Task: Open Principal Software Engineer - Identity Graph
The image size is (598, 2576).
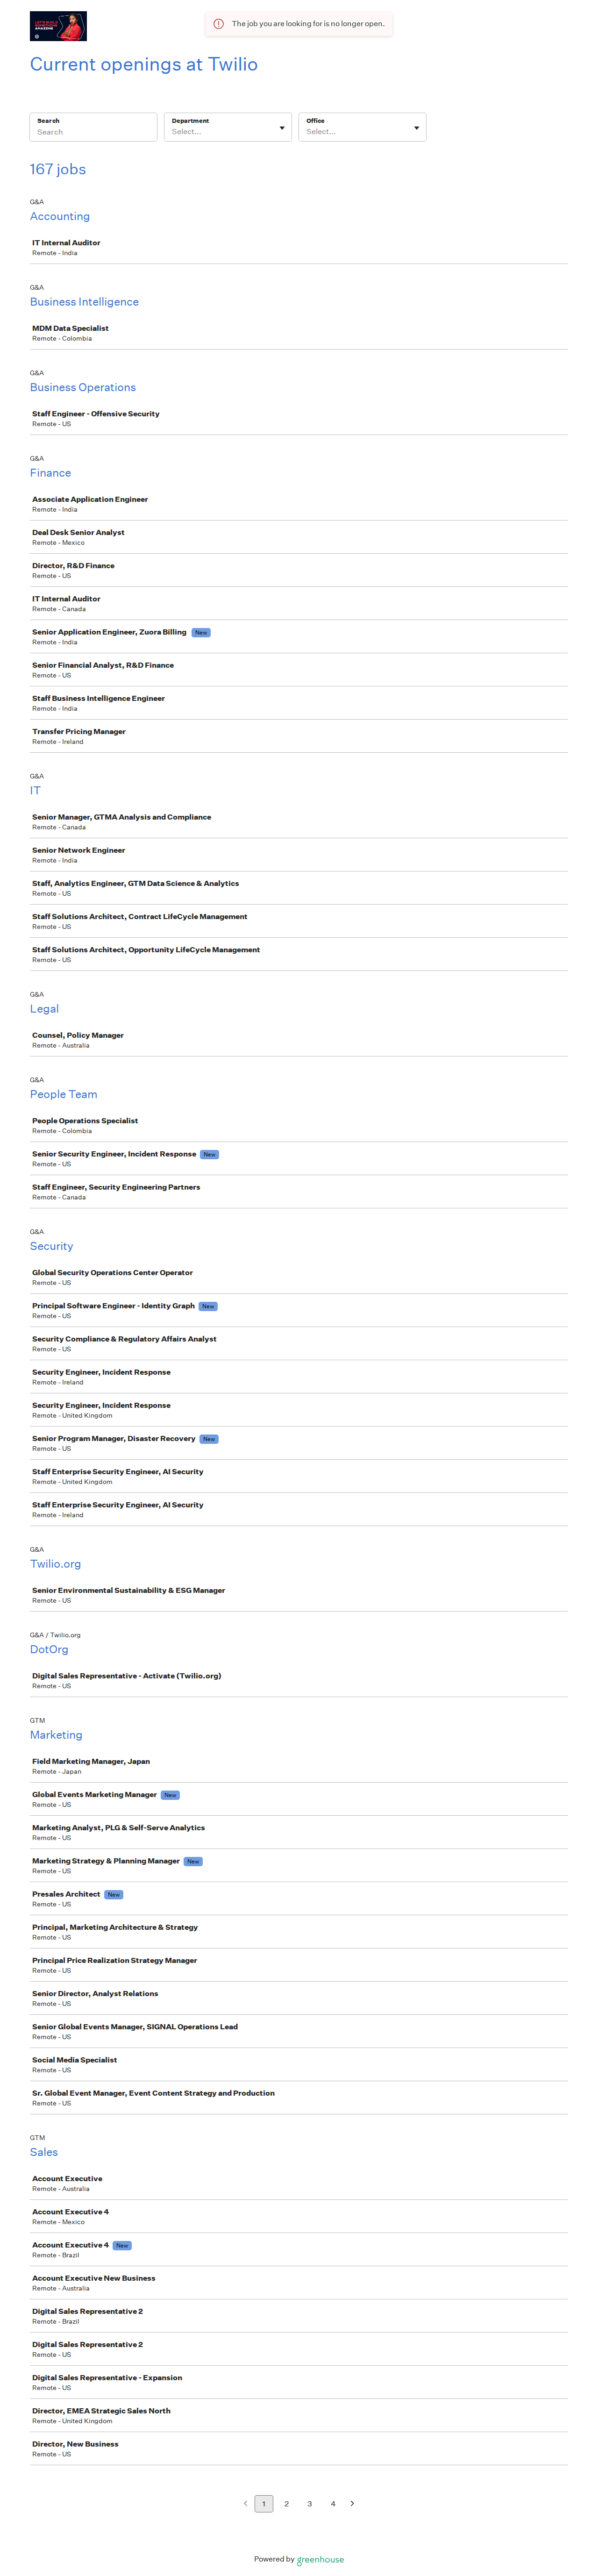Action: click(x=299, y=1310)
